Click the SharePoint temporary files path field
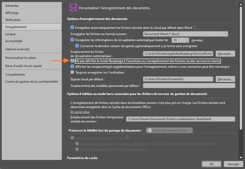 pyautogui.click(x=181, y=119)
